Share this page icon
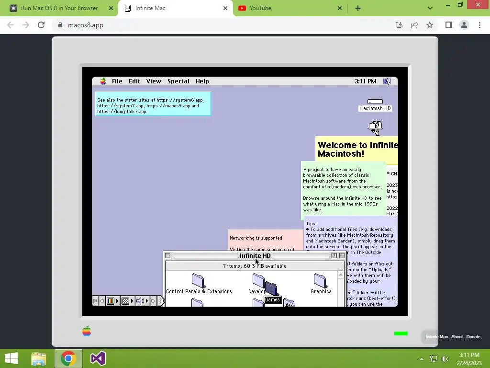 pyautogui.click(x=414, y=25)
